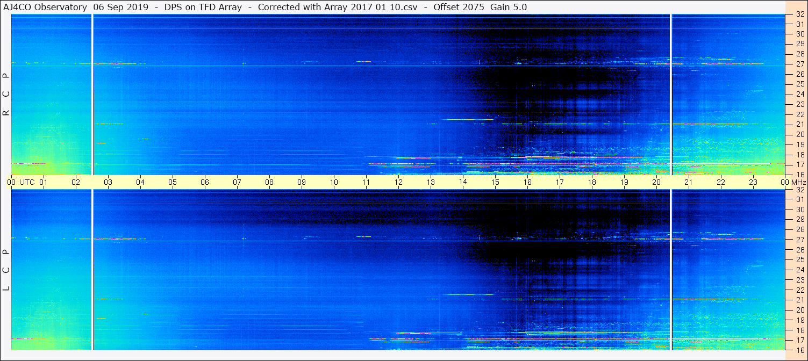The image size is (808, 361).
Task: Select the 32 MHz label of the upper spectrogram
Action: pyautogui.click(x=799, y=15)
